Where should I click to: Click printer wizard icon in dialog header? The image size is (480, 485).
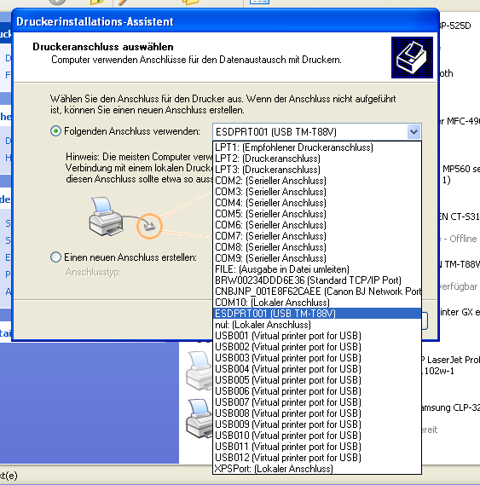pos(412,57)
